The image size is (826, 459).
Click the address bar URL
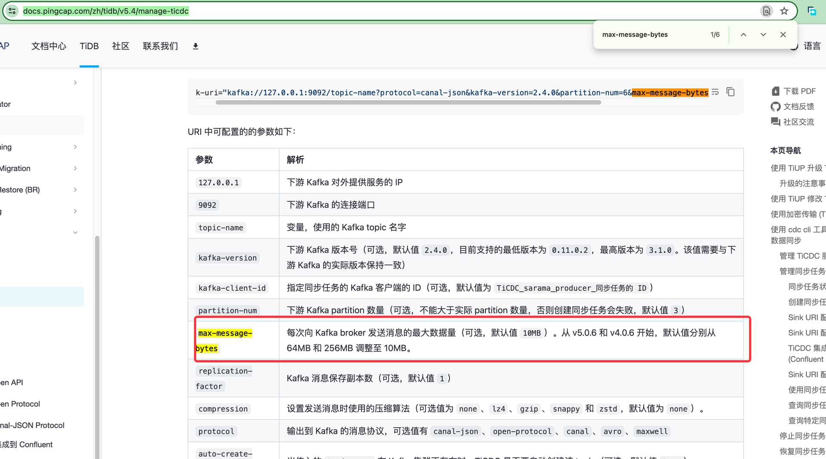click(106, 11)
